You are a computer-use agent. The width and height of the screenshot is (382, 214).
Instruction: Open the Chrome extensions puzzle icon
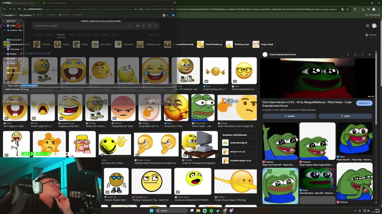[355, 9]
